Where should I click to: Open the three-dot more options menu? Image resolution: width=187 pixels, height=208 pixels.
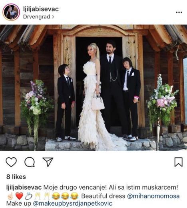coord(179,12)
